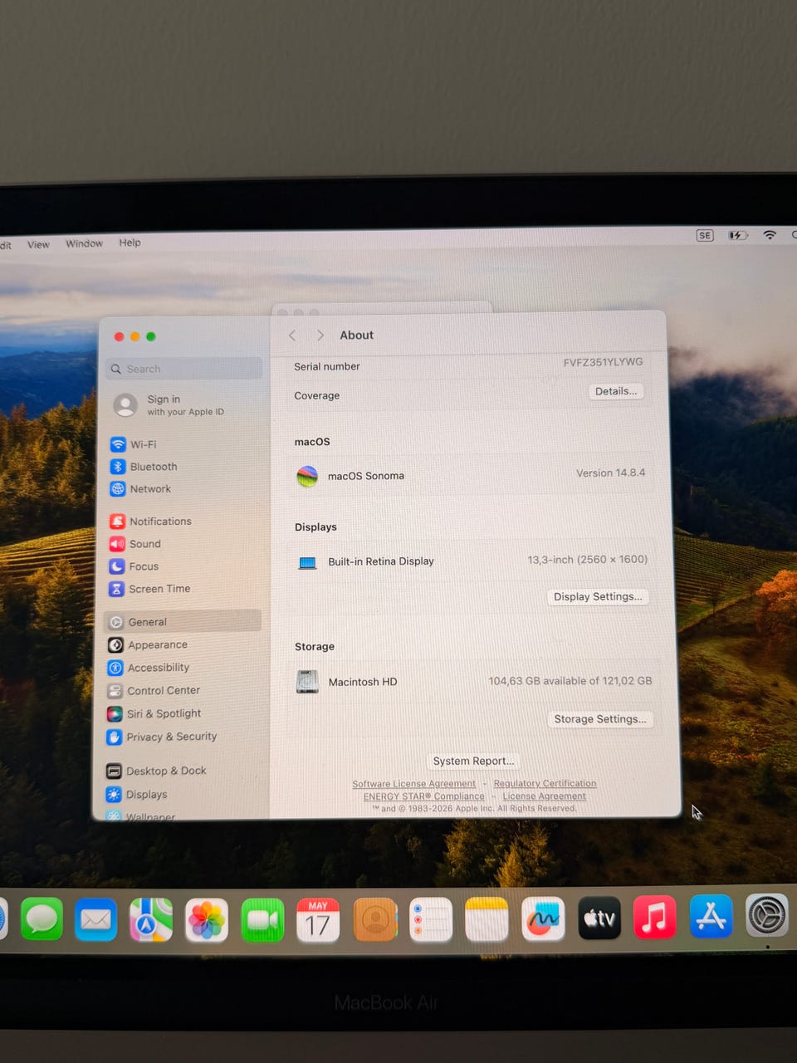Open the Software License Agreement link
797x1063 pixels.
tap(413, 784)
